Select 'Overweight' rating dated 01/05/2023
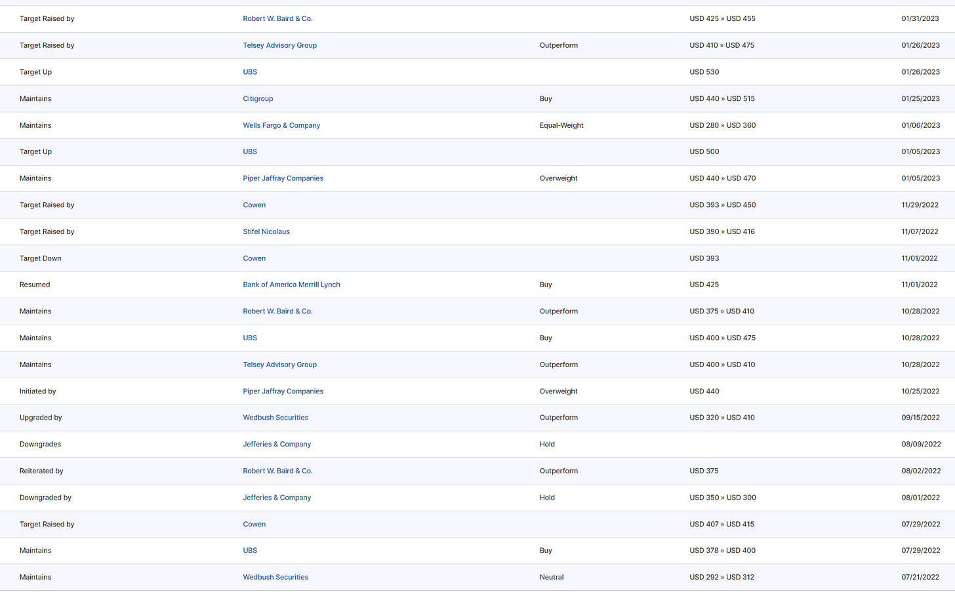This screenshot has height=594, width=955. pyautogui.click(x=559, y=178)
